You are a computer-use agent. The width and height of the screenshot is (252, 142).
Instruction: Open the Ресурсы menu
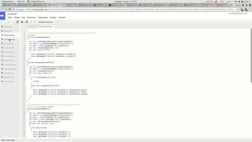click(x=53, y=17)
